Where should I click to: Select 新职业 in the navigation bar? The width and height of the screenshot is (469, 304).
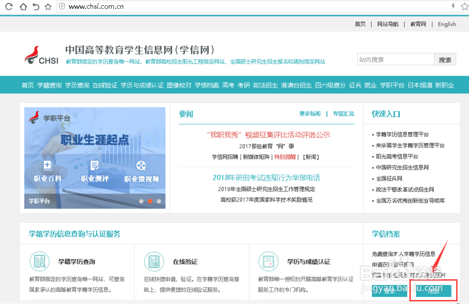click(x=445, y=85)
